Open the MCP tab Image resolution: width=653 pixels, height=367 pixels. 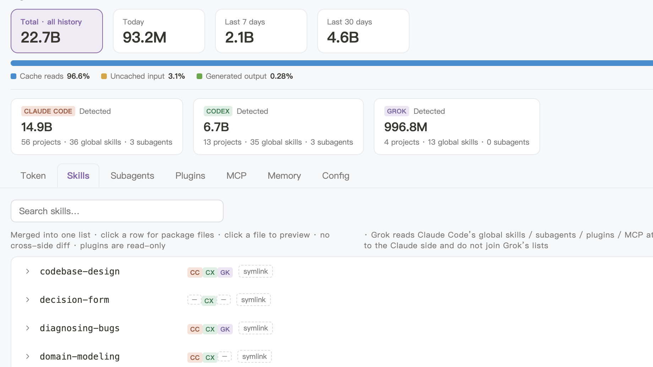(x=236, y=176)
